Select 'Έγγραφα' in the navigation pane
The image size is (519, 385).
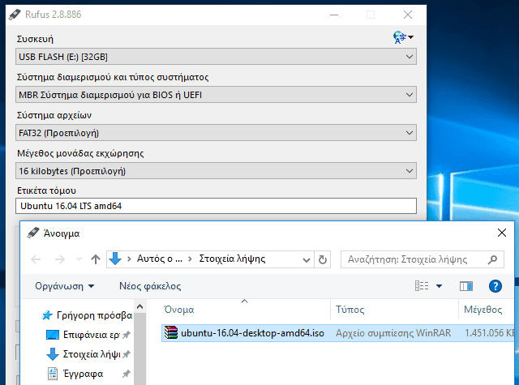(x=83, y=374)
